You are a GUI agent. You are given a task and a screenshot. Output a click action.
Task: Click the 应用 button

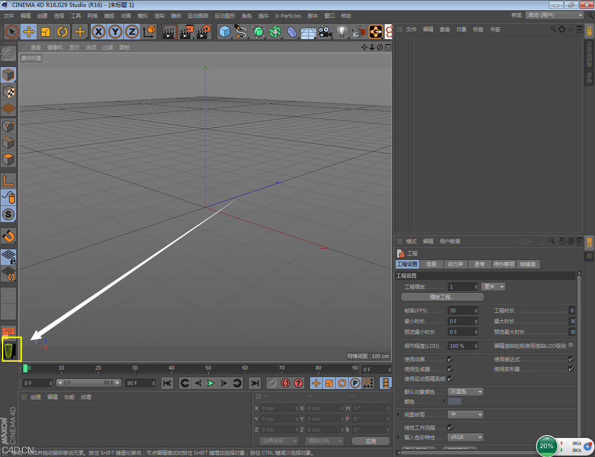click(370, 441)
